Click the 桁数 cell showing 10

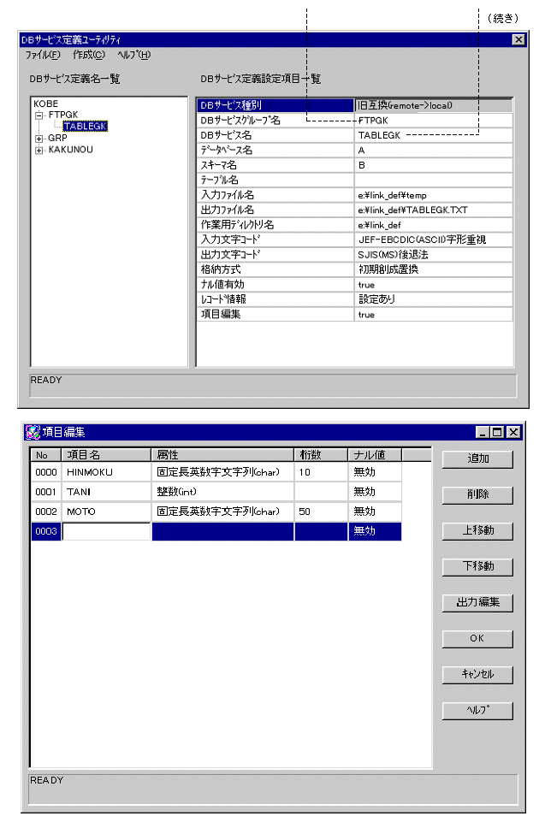tap(321, 472)
